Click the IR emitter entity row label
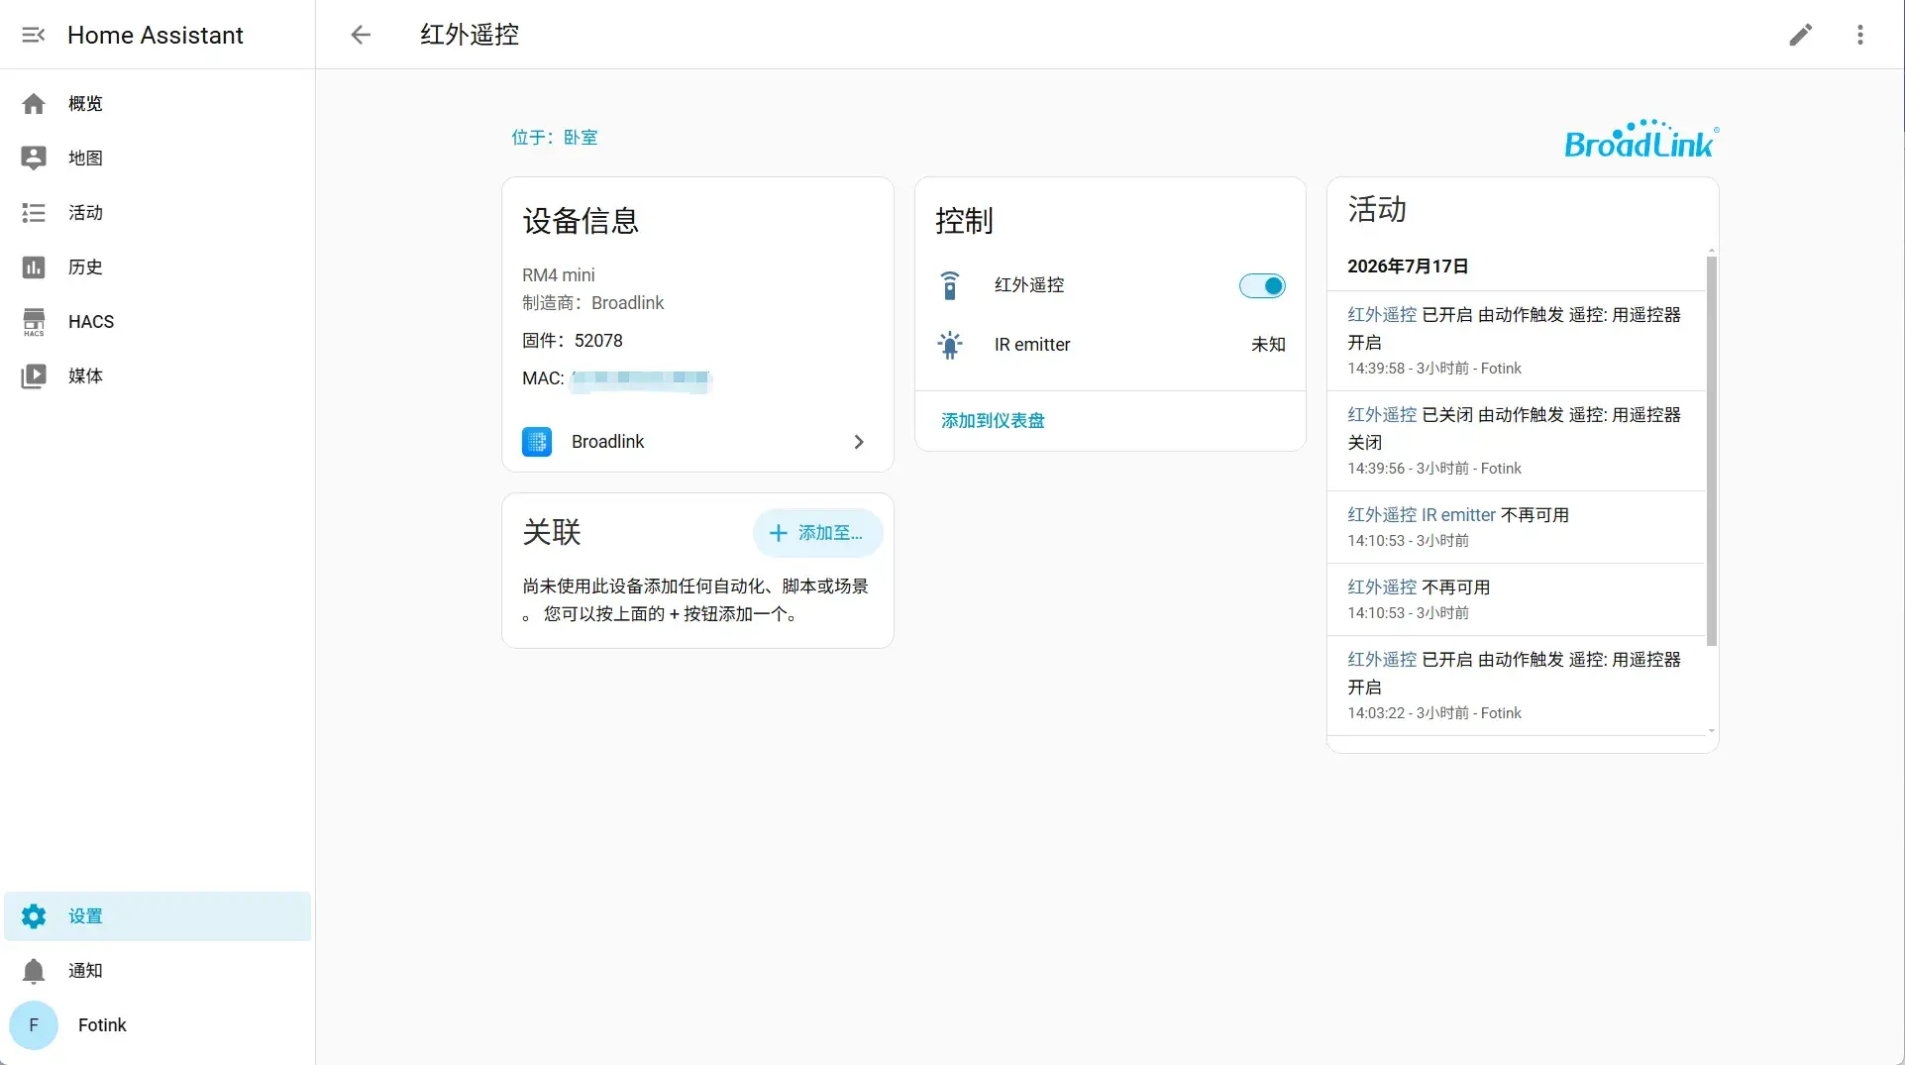The width and height of the screenshot is (1905, 1065). click(x=1032, y=345)
